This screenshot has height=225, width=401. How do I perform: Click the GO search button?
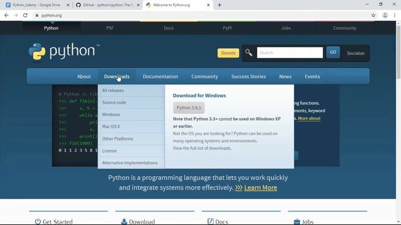coord(333,52)
